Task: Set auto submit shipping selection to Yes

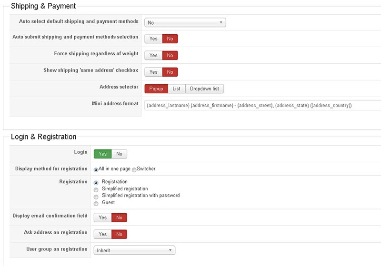Action: click(153, 39)
